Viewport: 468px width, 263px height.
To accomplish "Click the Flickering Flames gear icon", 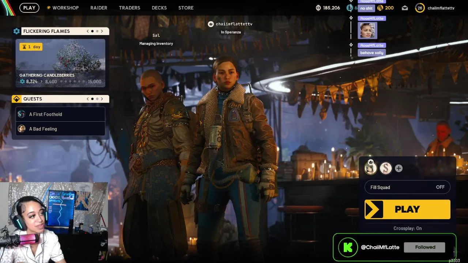I will point(16,31).
